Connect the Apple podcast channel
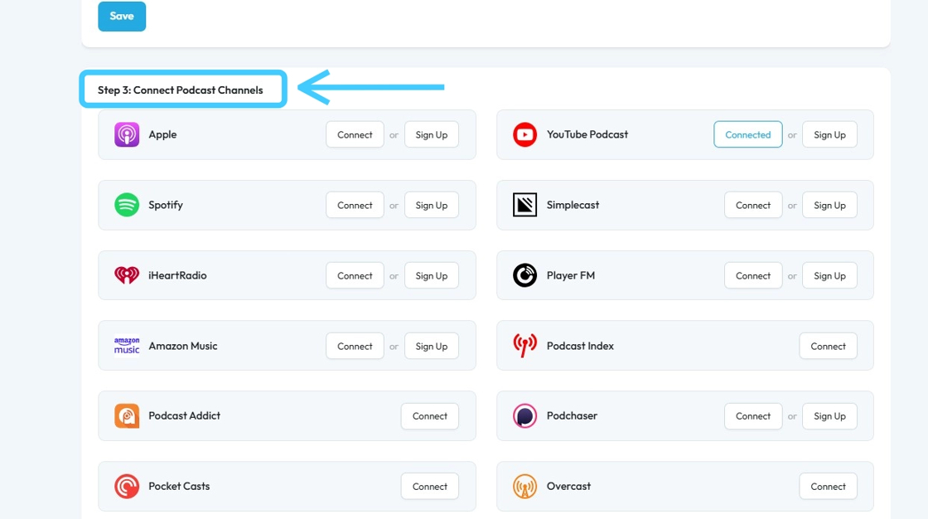The image size is (928, 519). (355, 134)
